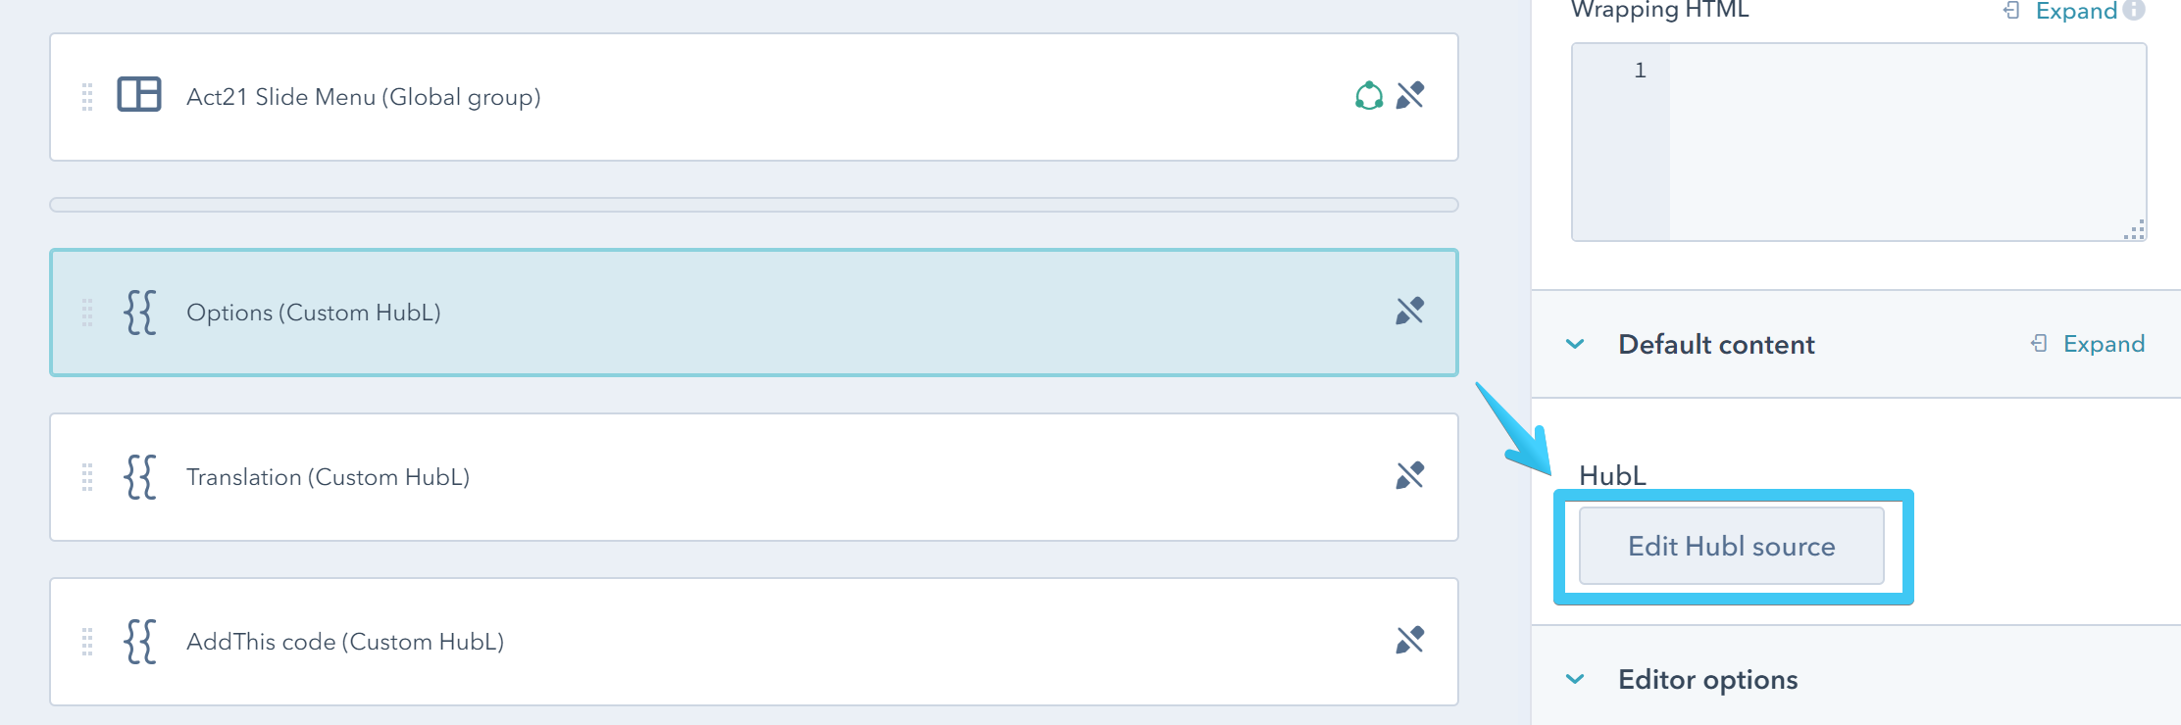This screenshot has width=2181, height=725.
Task: Click the HubL braces icon on Options module
Action: click(x=140, y=313)
